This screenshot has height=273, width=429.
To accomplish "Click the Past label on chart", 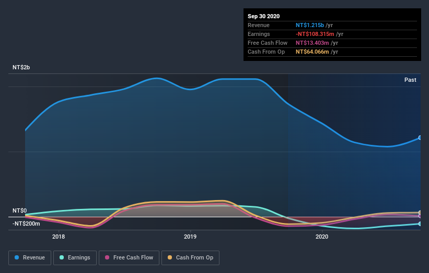I will [410, 80].
